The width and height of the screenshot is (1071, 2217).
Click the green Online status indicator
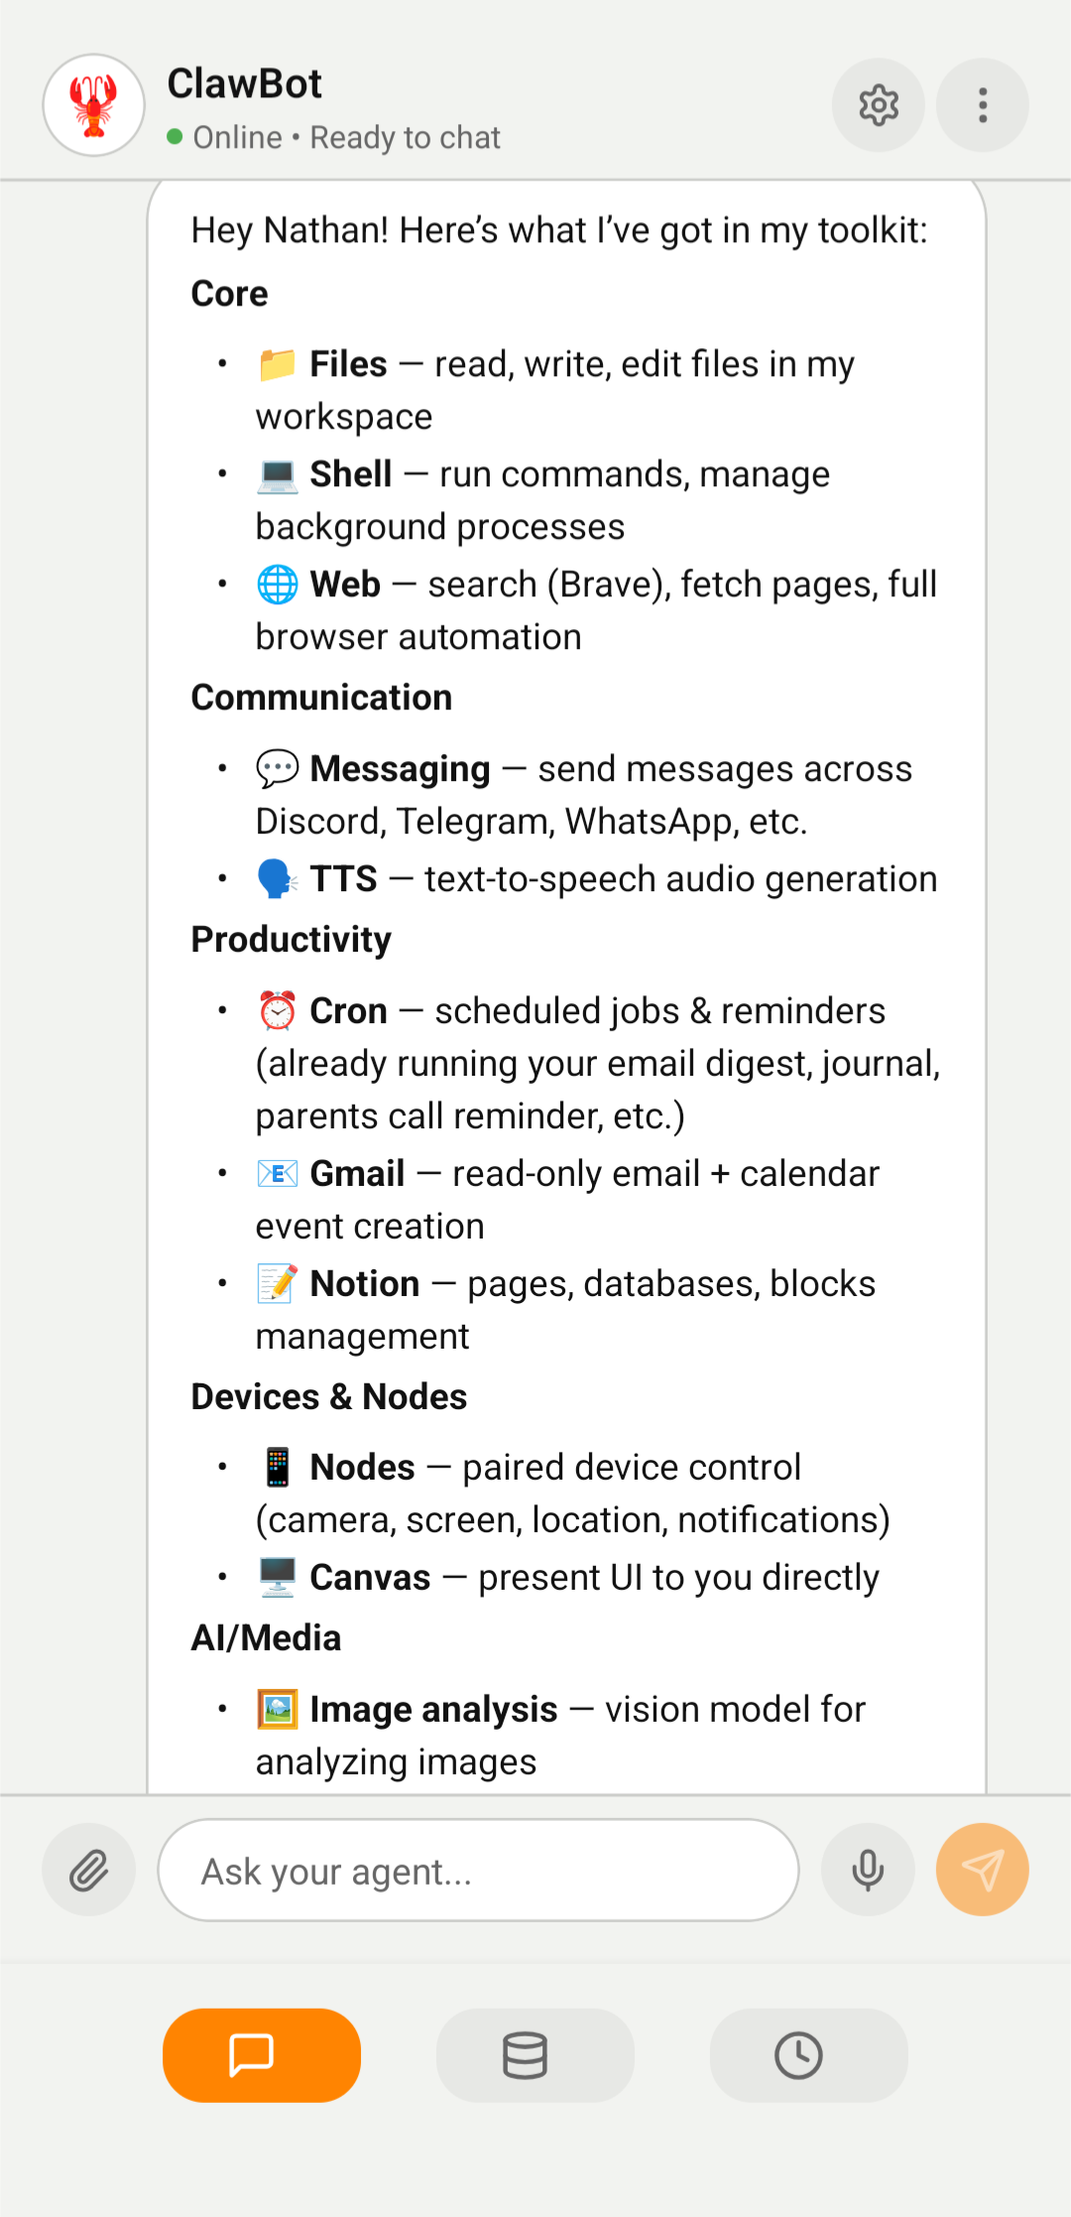pos(176,136)
